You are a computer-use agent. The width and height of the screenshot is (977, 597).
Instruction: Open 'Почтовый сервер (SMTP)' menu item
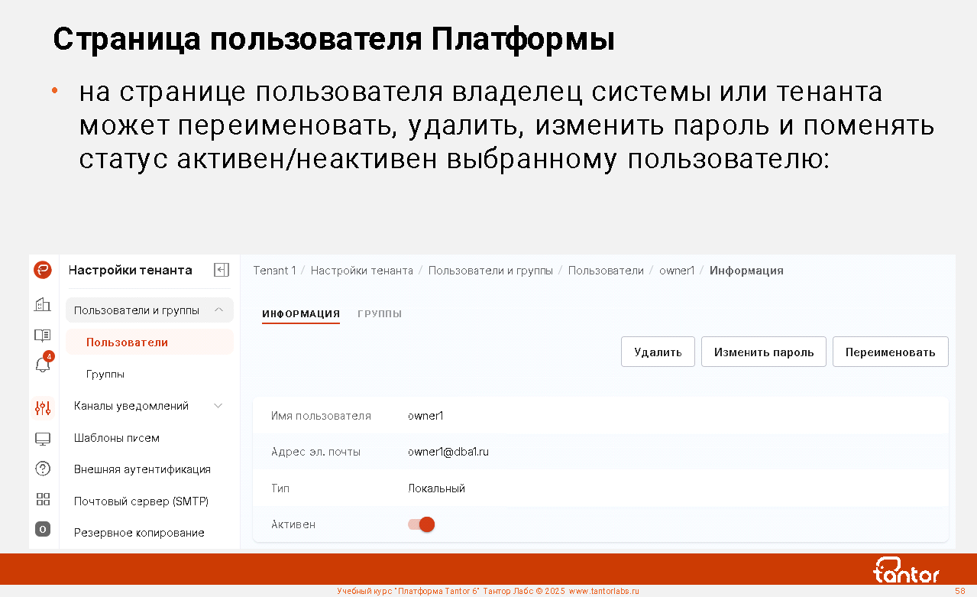[141, 501]
